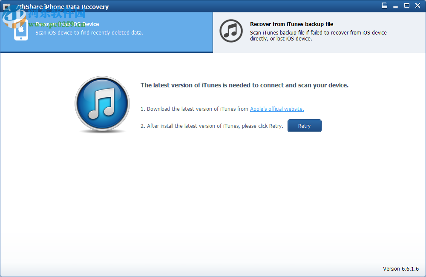Minimize the application window
The image size is (426, 277).
tap(396, 6)
